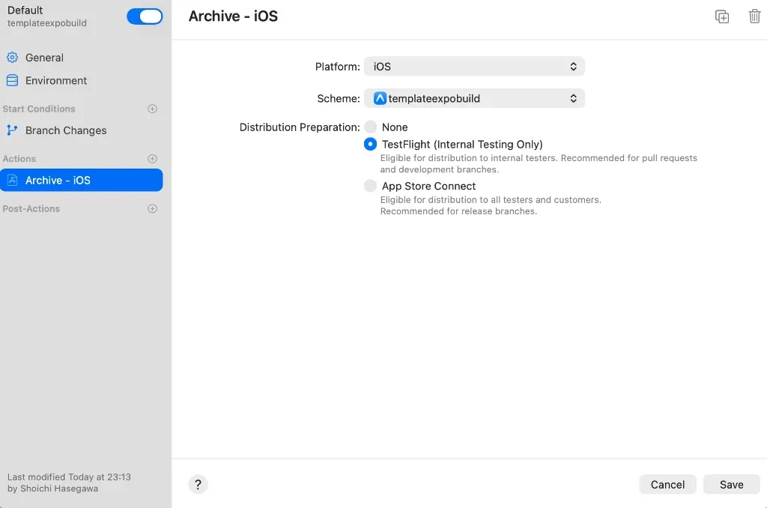Click 'Eligible for distribution to all testers' description

coord(491,205)
